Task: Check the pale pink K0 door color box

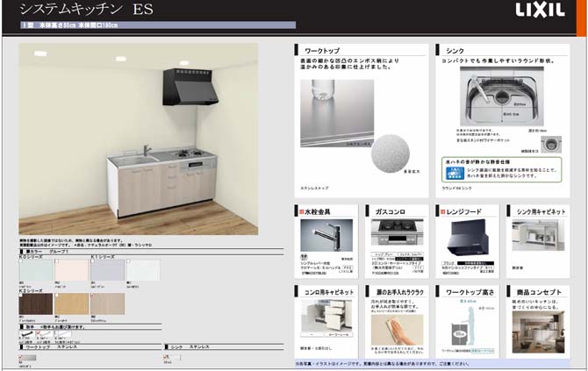Action: click(x=57, y=261)
